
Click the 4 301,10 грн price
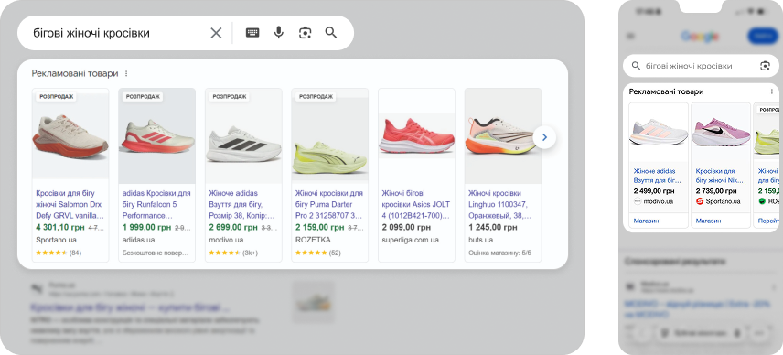[60, 228]
